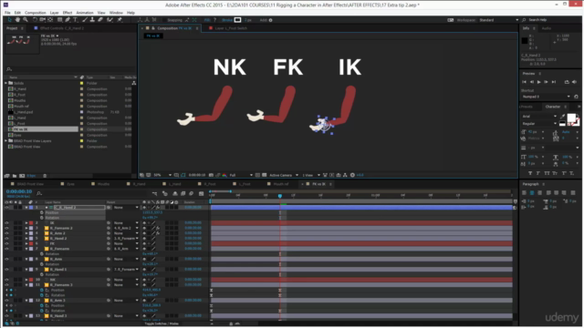
Task: Select the Rotation tool
Action: click(35, 20)
